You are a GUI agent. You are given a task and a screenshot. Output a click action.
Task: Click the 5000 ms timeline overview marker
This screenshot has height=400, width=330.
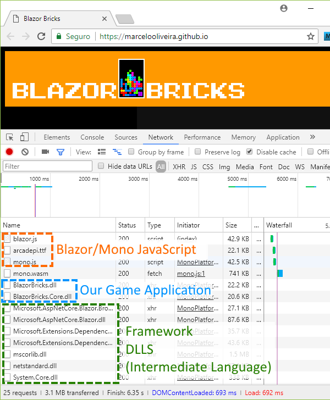[237, 179]
